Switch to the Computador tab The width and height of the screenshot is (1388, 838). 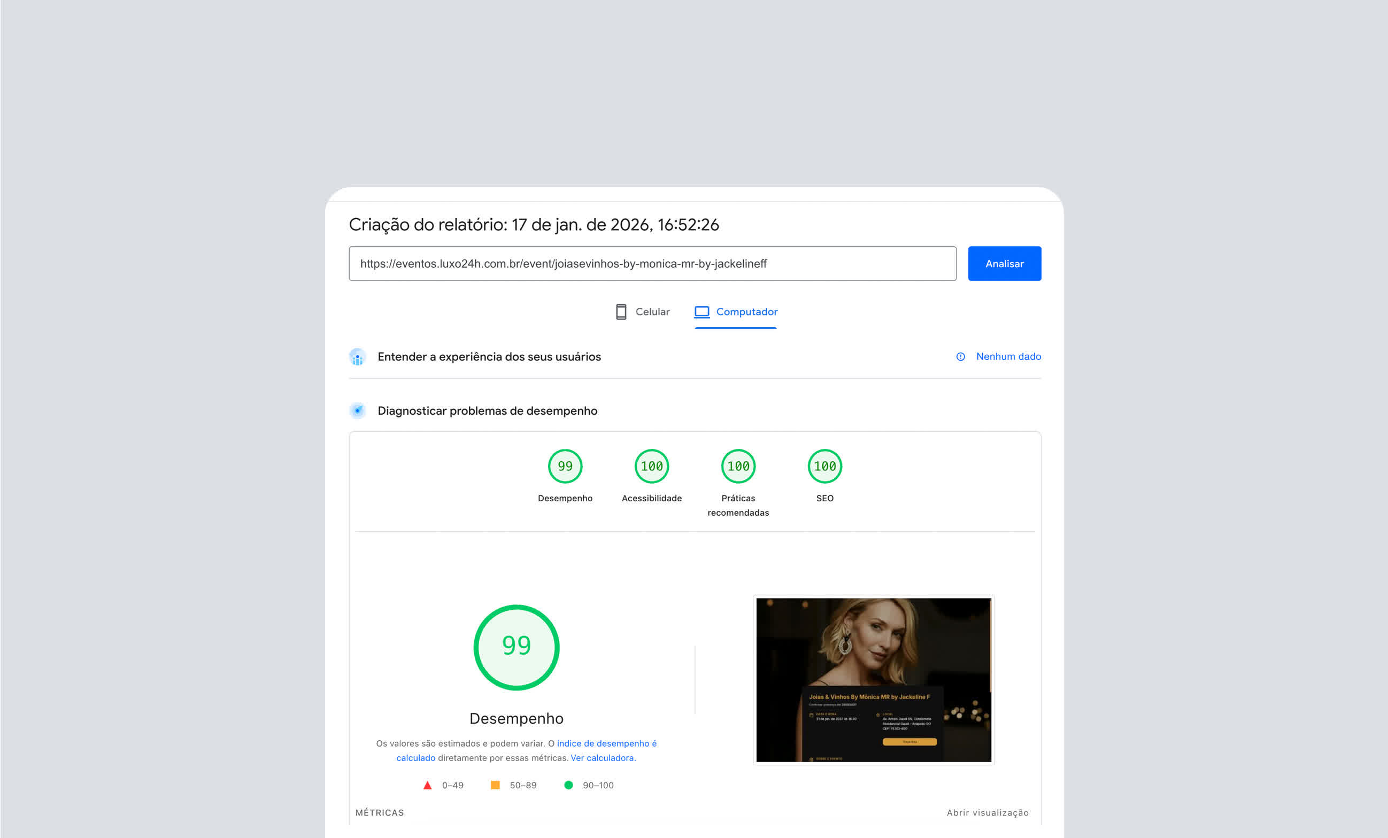pos(746,312)
